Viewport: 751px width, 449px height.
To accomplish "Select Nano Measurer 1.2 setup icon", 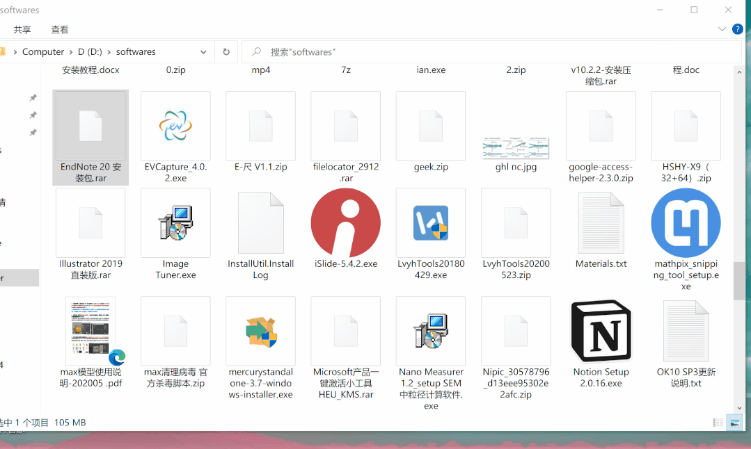I will point(431,331).
